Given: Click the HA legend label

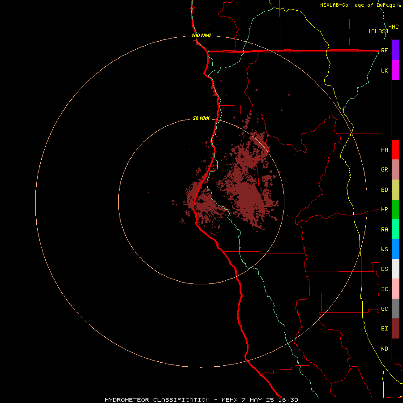Looking at the screenshot, I should [x=384, y=150].
